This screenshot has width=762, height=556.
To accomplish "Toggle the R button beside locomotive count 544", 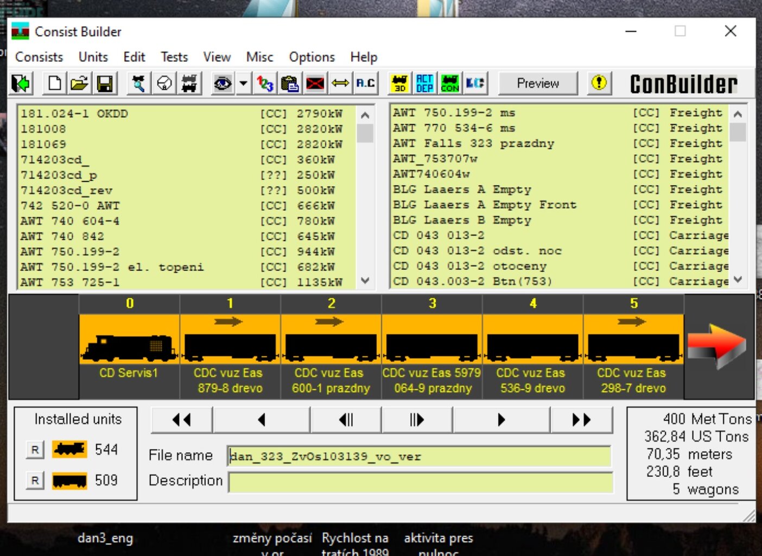I will click(35, 450).
